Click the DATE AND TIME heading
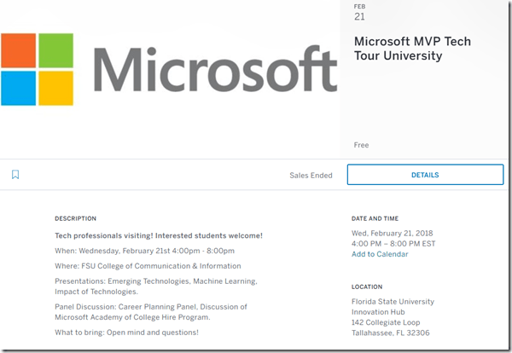This screenshot has height=353, width=512. click(375, 218)
